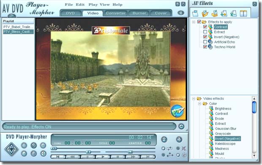Enable the Artificial Echo effect checkbox
Viewport: 262px width, 165px height.
coord(205,41)
